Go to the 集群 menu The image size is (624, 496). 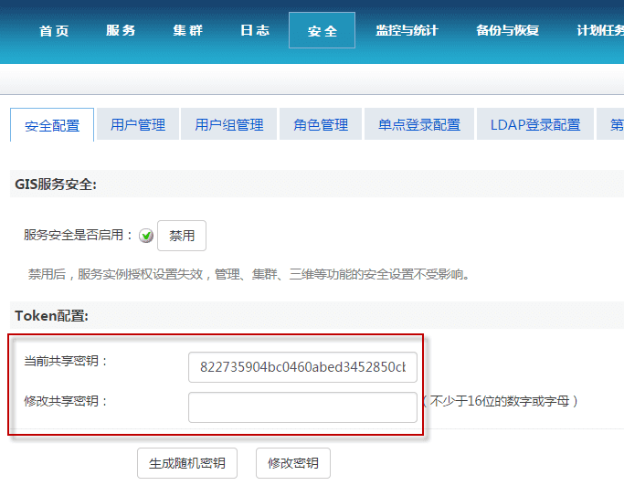click(187, 30)
